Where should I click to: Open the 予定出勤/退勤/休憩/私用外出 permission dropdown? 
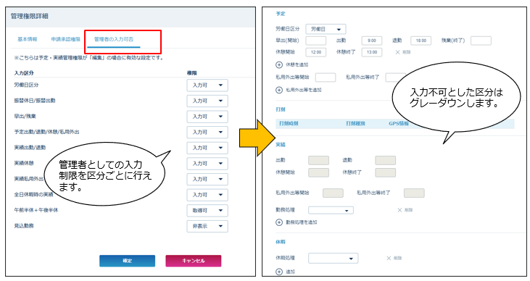207,132
